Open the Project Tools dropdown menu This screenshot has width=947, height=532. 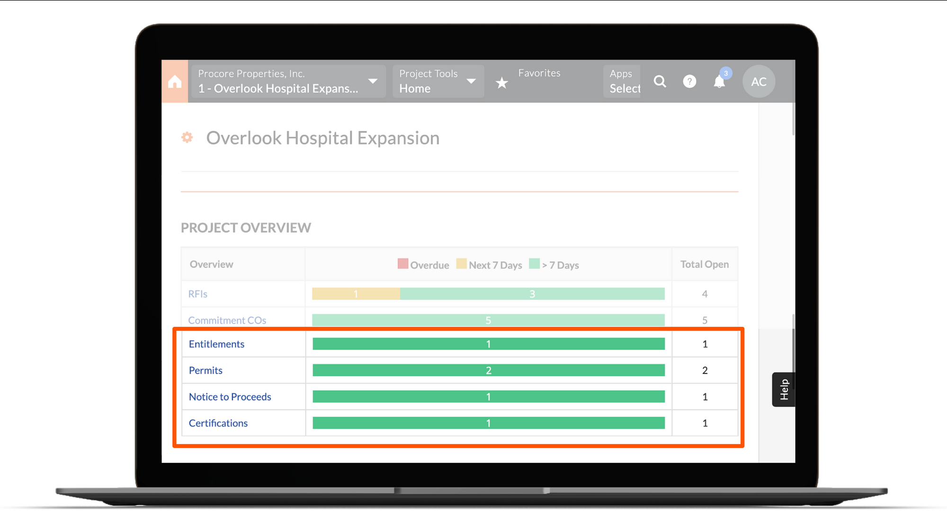(x=438, y=81)
